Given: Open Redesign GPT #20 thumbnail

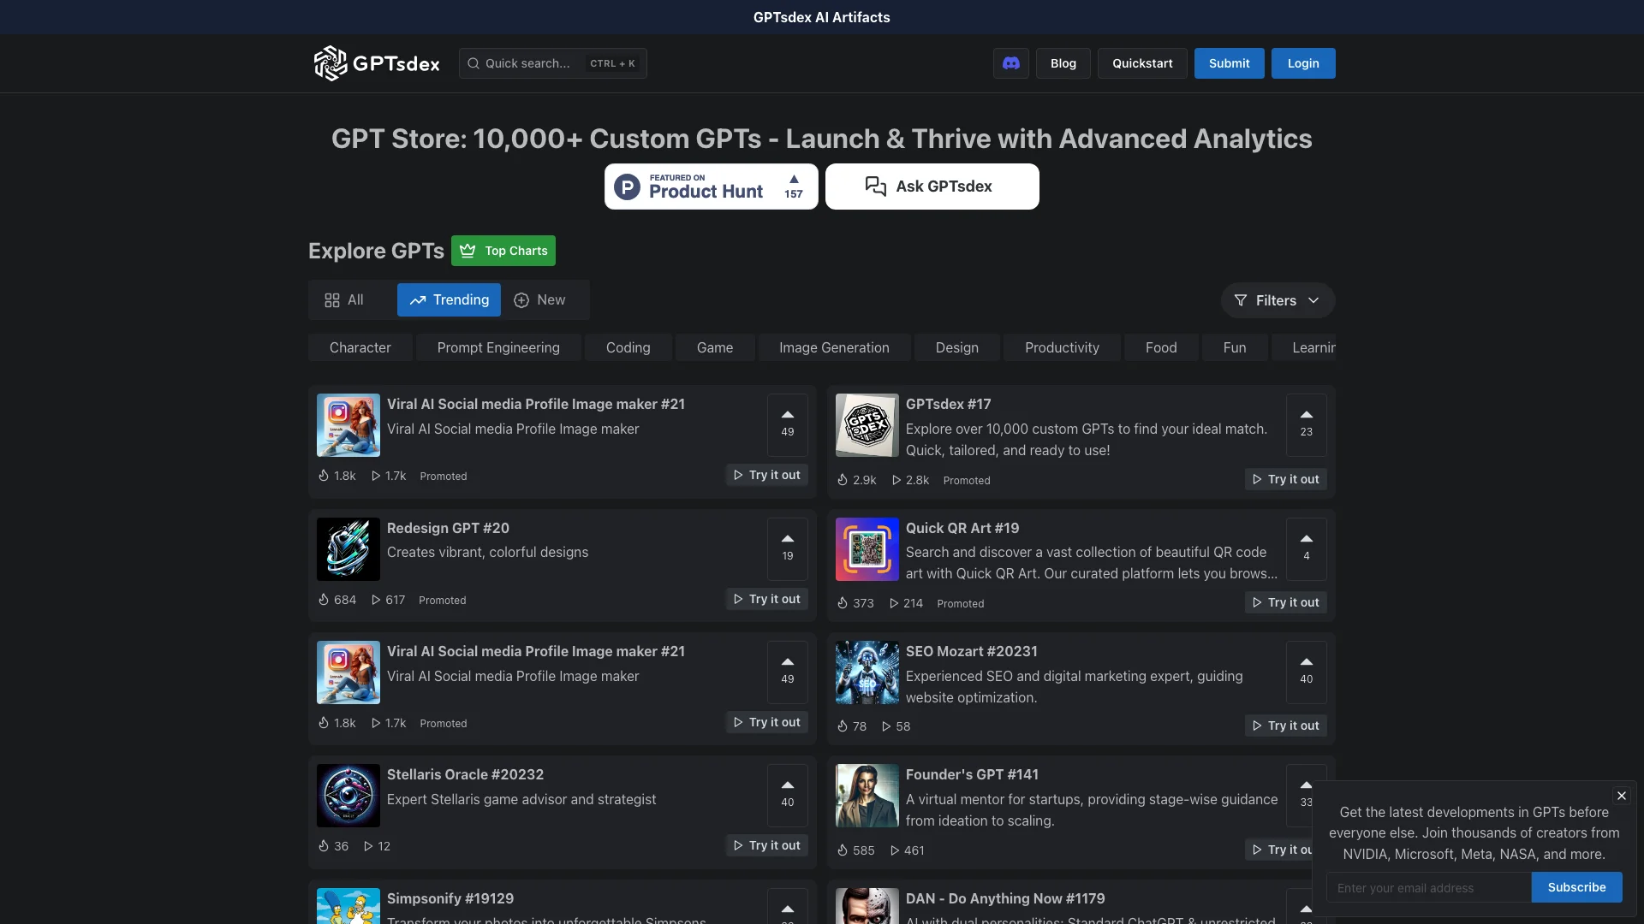Looking at the screenshot, I should (348, 549).
